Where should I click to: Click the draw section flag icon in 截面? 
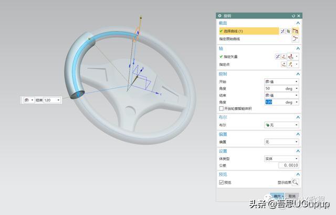pos(296,31)
